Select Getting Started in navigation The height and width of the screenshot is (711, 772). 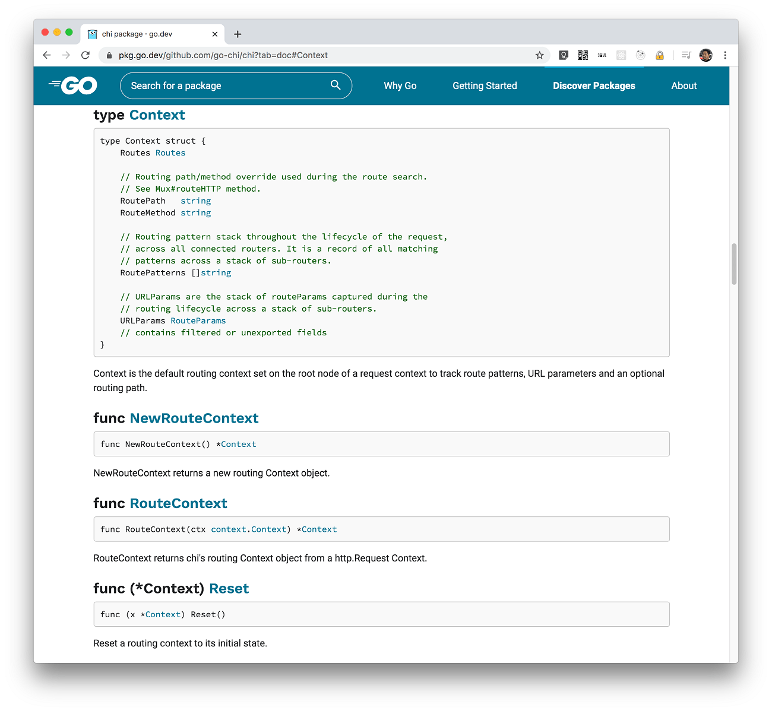pos(485,85)
